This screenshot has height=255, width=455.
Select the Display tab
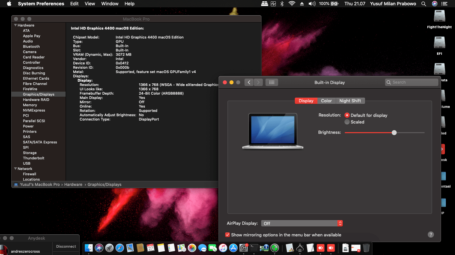(306, 101)
